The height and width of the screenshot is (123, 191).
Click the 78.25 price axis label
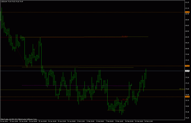point(187,118)
